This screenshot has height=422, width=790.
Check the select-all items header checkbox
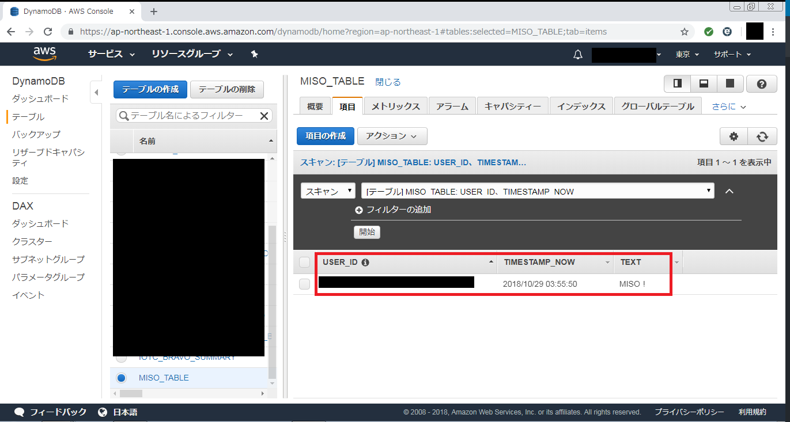[304, 263]
